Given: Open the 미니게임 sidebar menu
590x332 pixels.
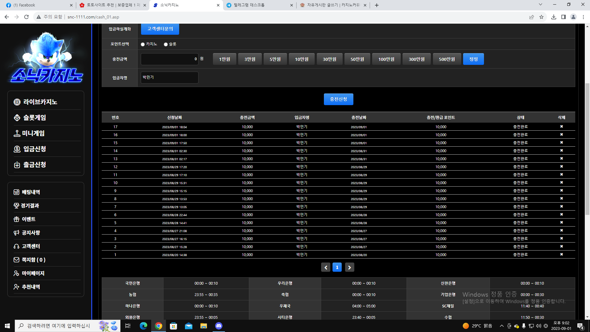Looking at the screenshot, I should (x=33, y=133).
